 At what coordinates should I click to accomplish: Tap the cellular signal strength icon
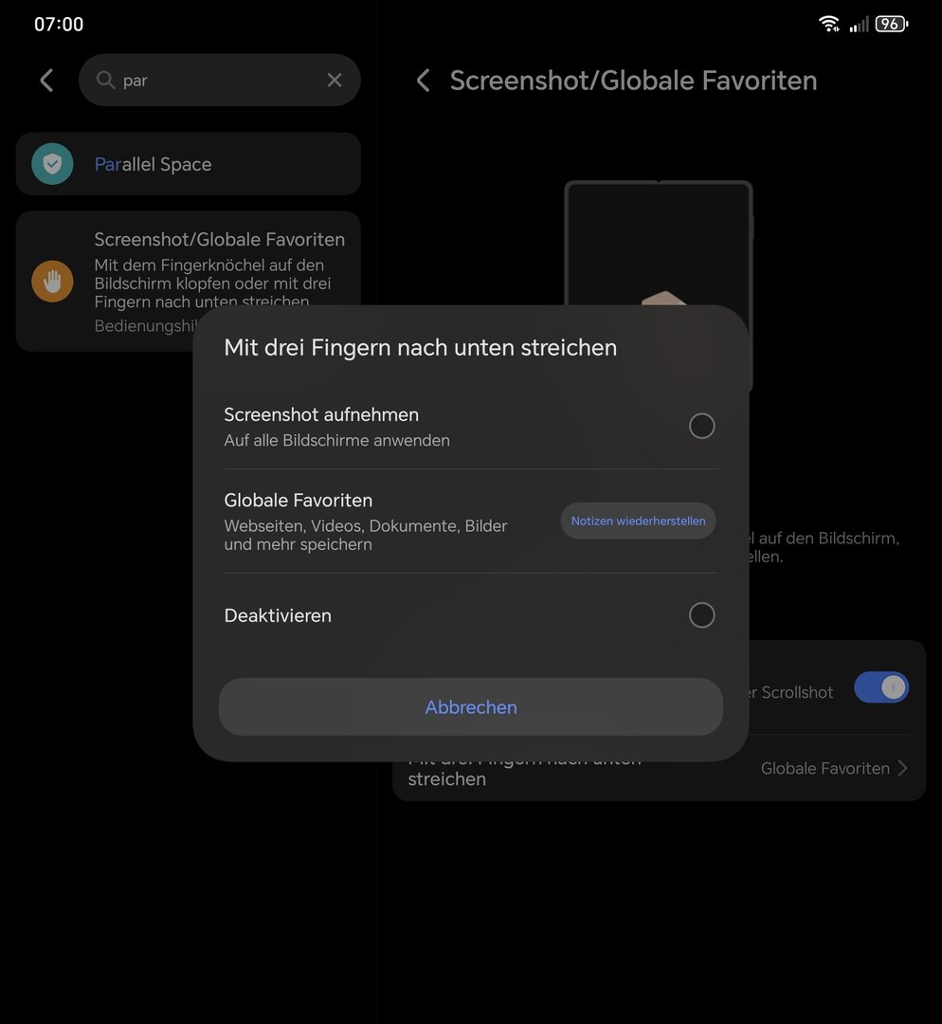click(x=859, y=24)
